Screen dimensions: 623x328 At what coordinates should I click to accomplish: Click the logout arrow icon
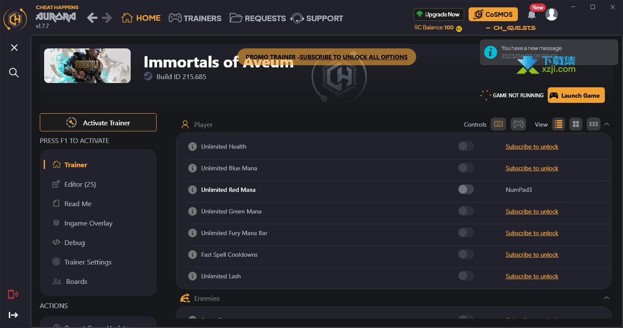13,315
